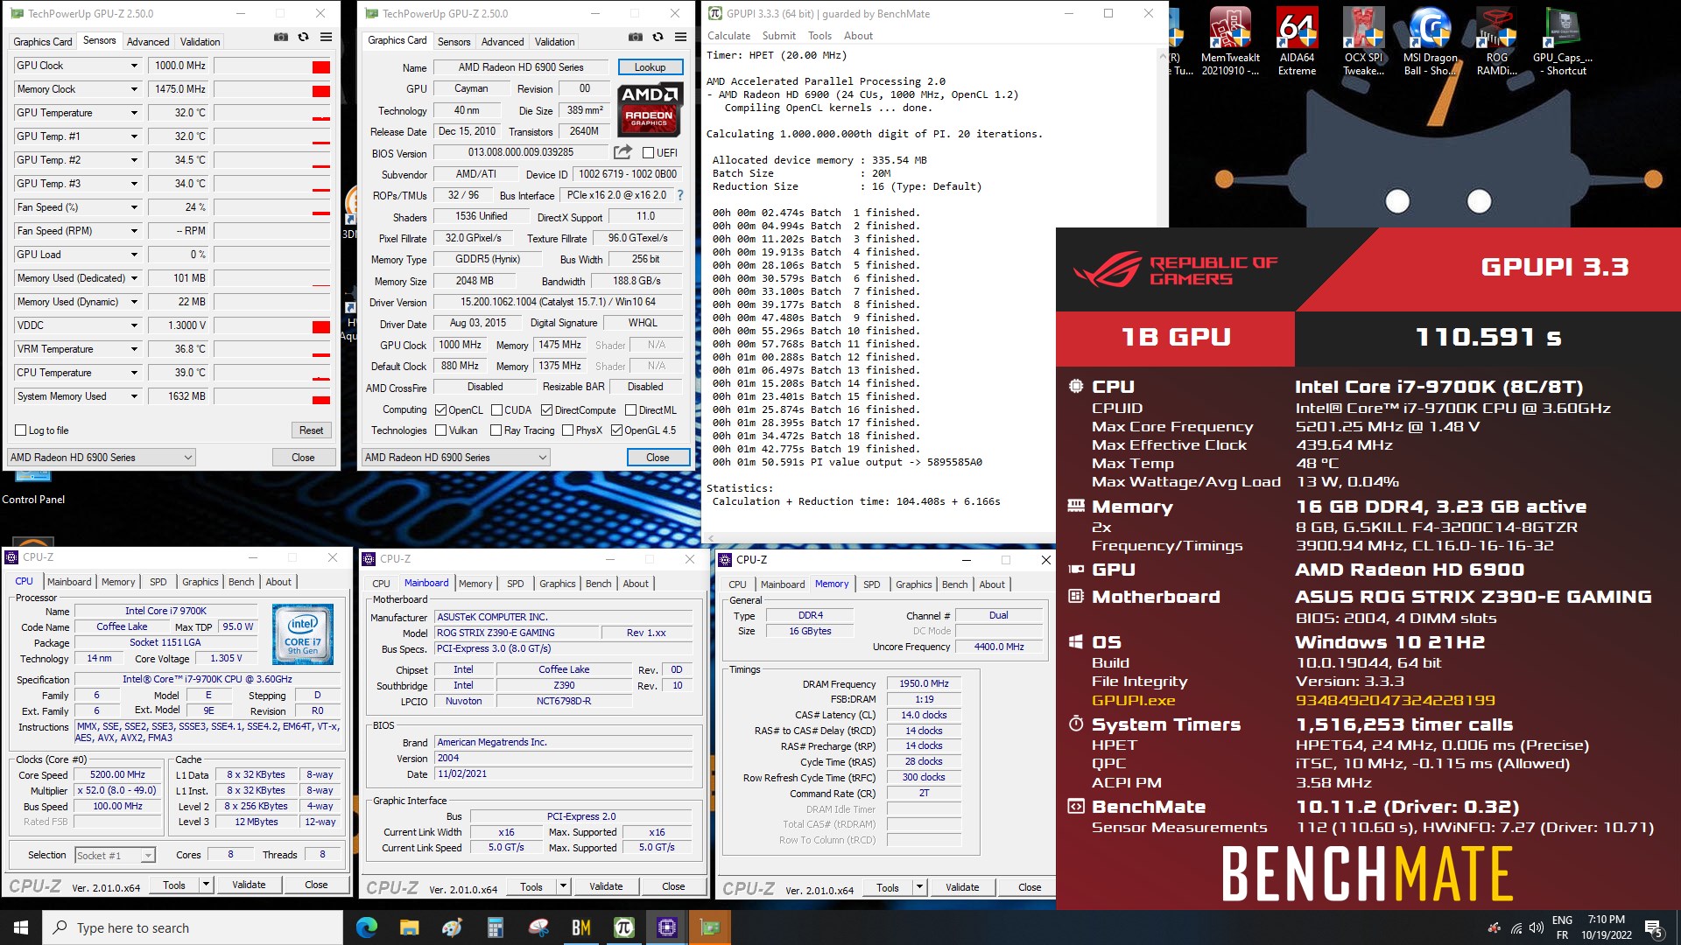Click the BIOS Version field in GPU-Z
1681x945 pixels.
(x=521, y=152)
